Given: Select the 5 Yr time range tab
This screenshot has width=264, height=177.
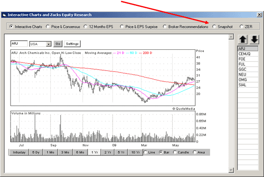Looking at the screenshot, I should pyautogui.click(x=121, y=152).
